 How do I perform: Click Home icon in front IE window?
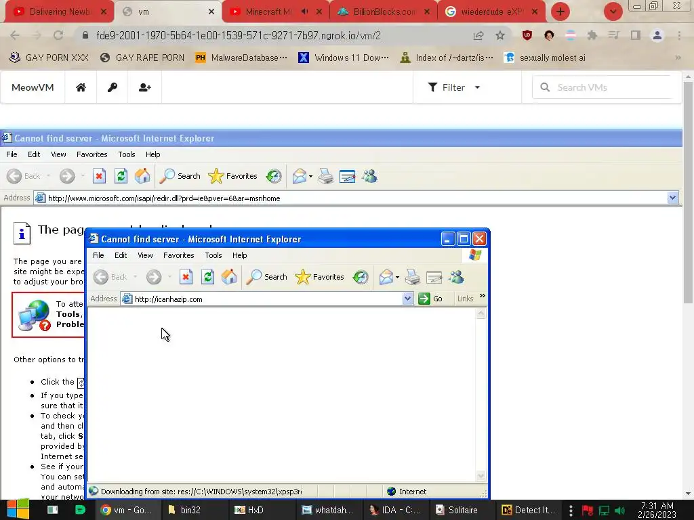pos(229,277)
